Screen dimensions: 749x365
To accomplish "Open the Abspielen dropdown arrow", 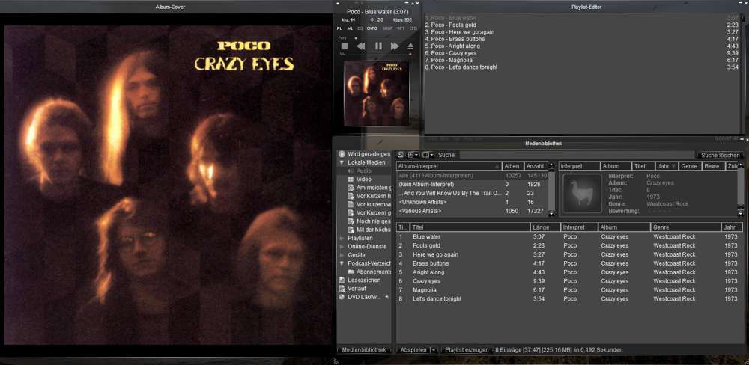I will tap(434, 349).
